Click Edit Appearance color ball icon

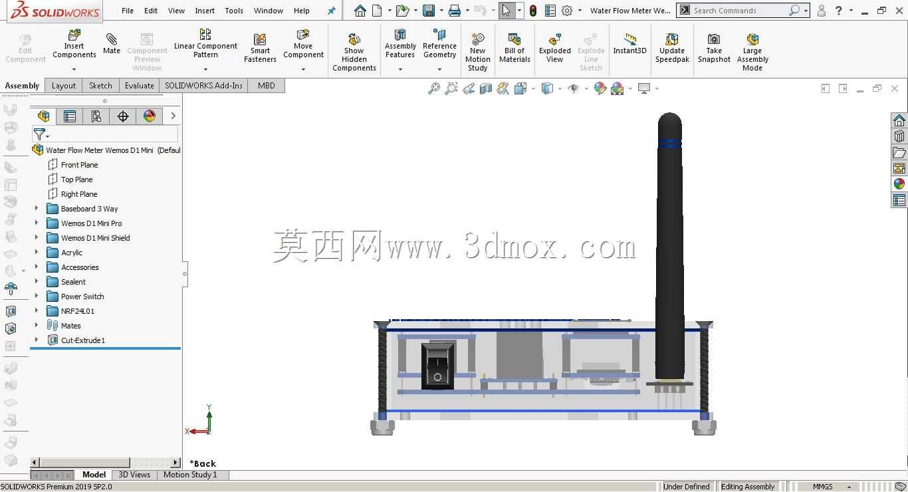(600, 88)
